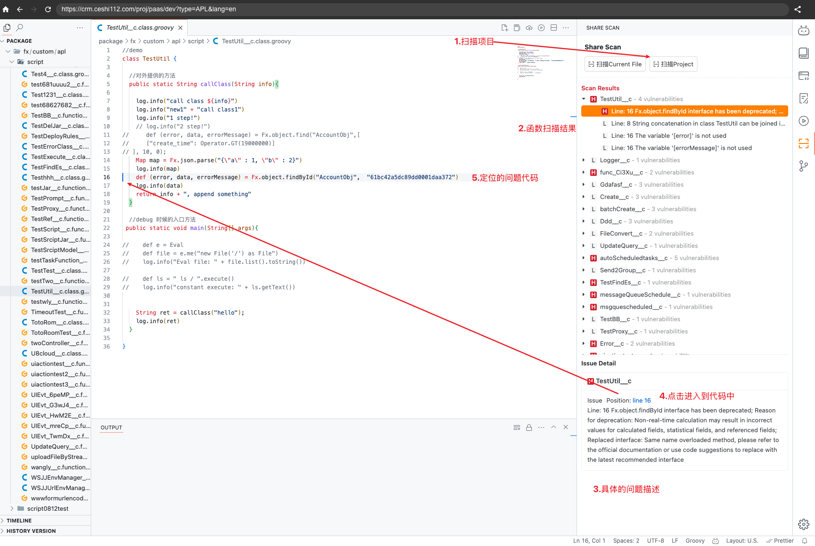Toggle the output scroll lock icon
The width and height of the screenshot is (815, 546).
click(529, 427)
